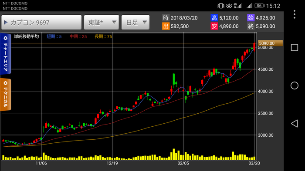Tap the 長期：75 moving average label
Viewport: 305px width, 171px height.
[x=103, y=36]
